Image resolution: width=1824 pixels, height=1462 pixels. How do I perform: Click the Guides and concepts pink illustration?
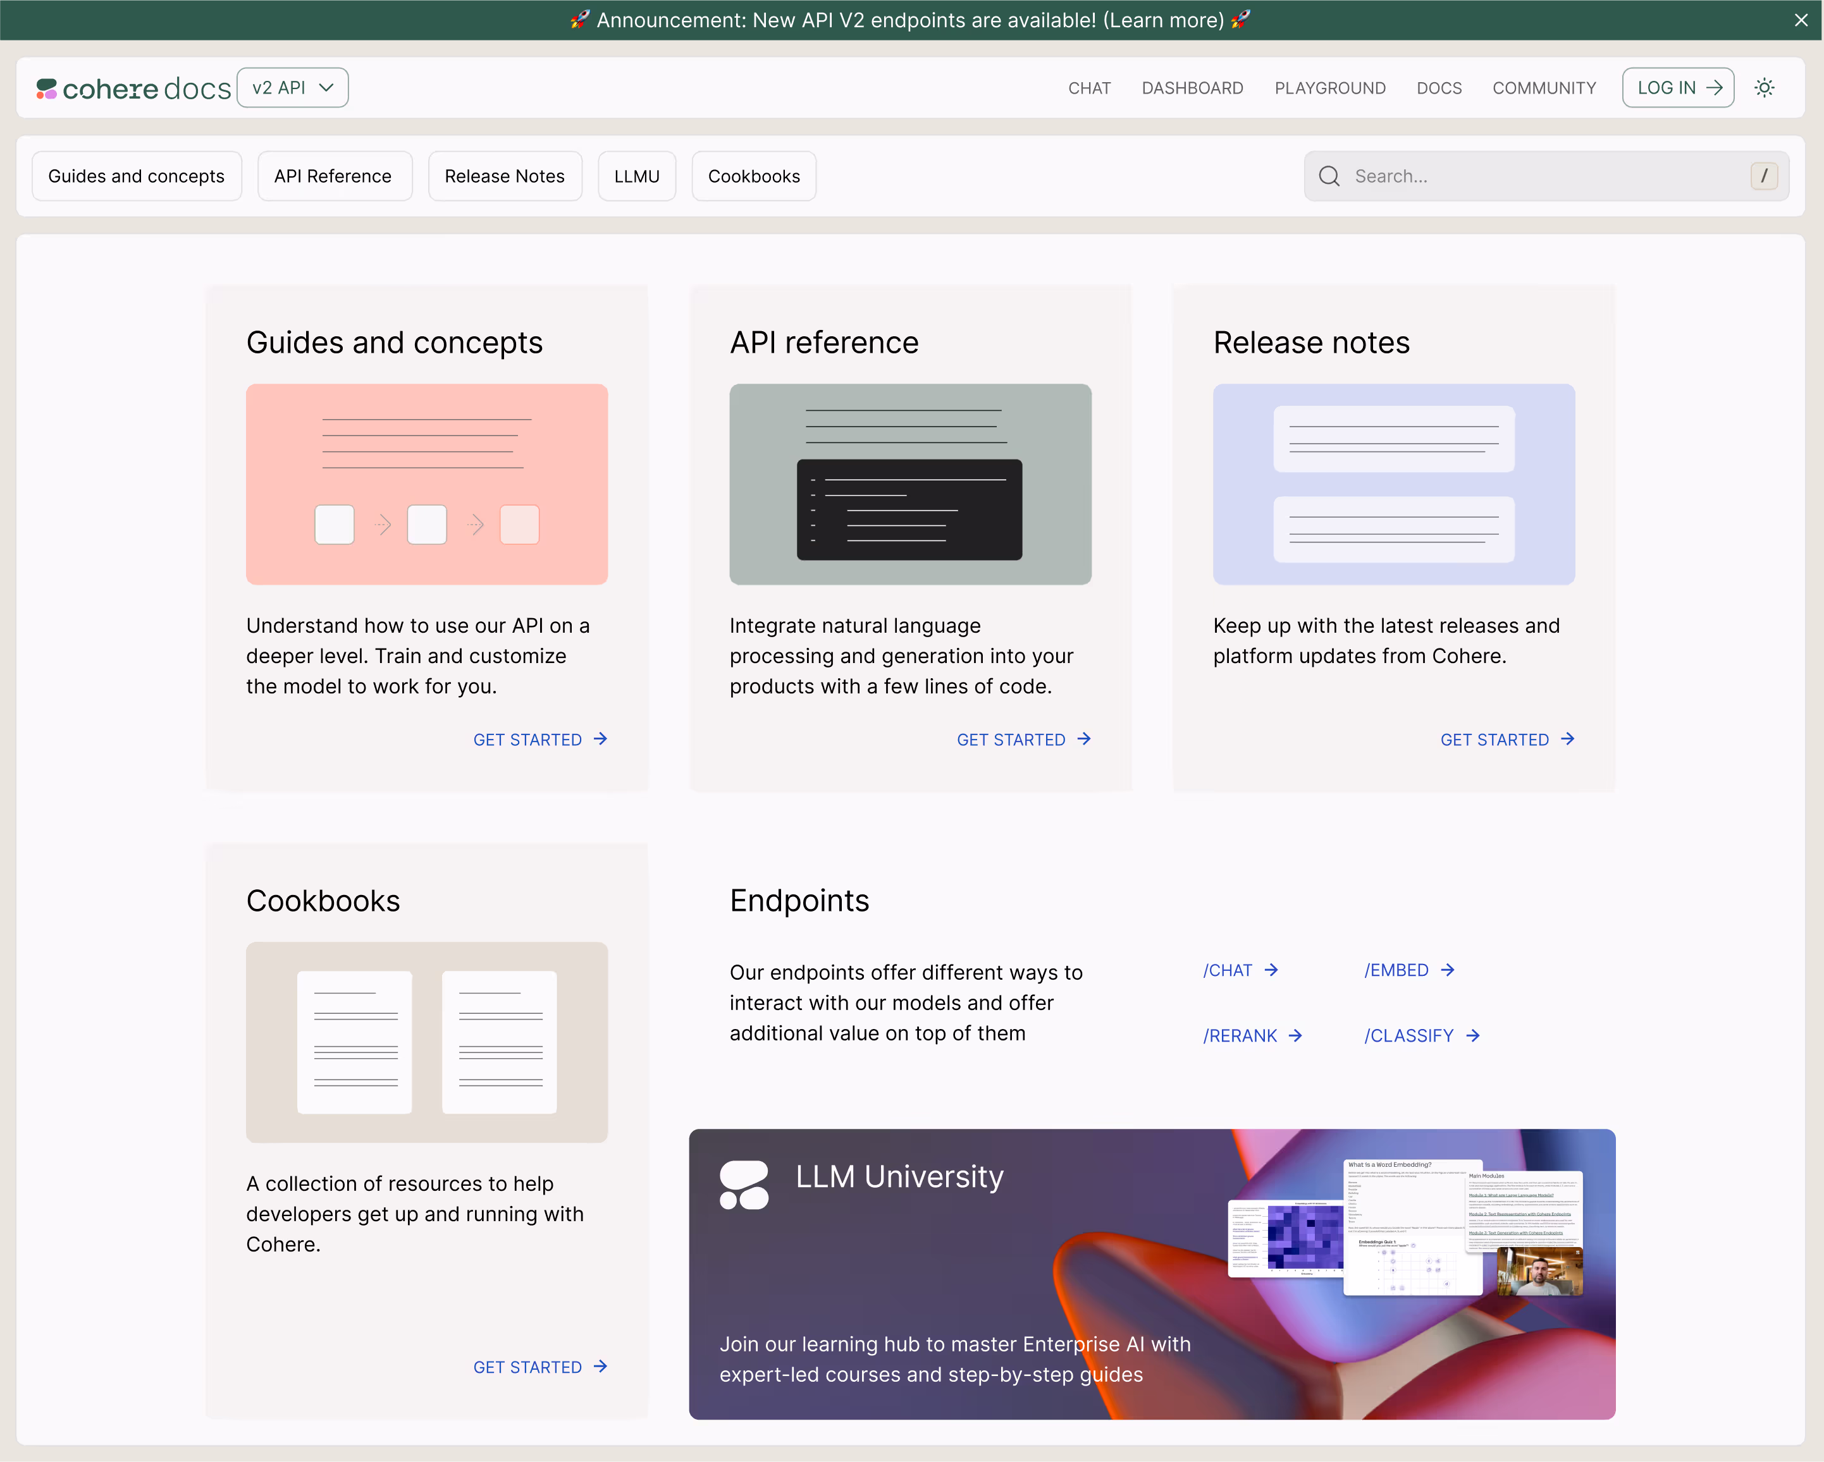click(x=426, y=485)
